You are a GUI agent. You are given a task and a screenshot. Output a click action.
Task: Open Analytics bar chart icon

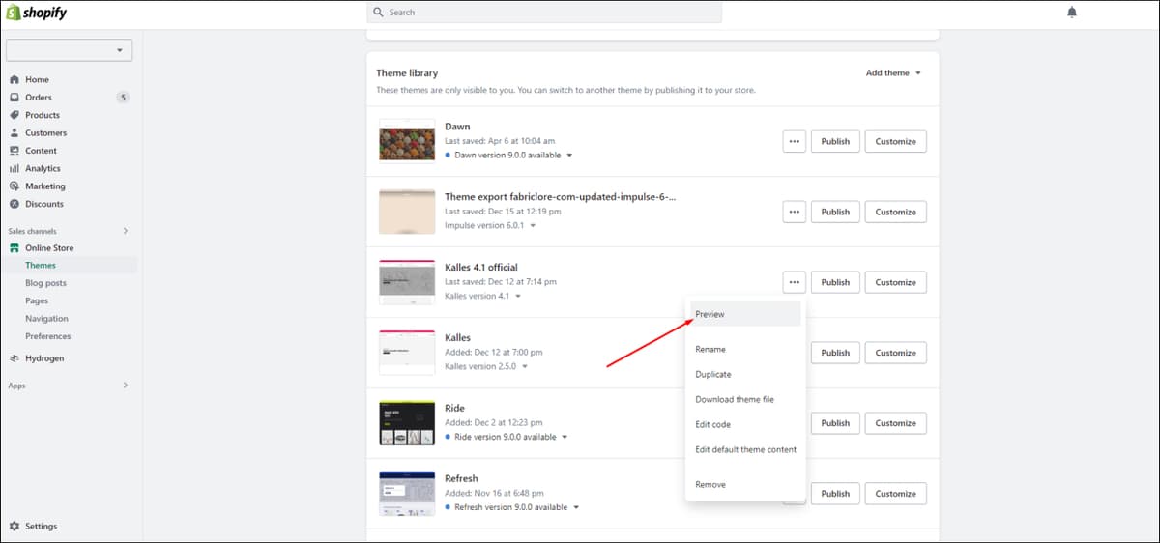click(14, 168)
